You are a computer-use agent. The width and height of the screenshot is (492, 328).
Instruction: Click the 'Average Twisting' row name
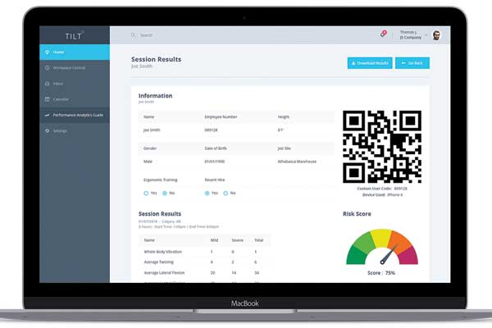158,262
